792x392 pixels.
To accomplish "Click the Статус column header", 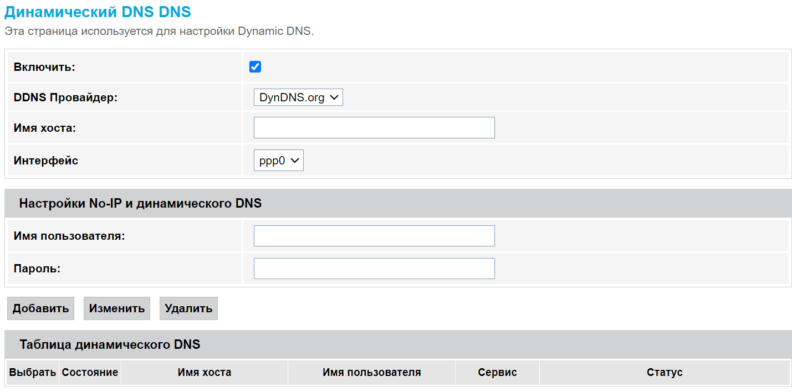I will pyautogui.click(x=665, y=373).
